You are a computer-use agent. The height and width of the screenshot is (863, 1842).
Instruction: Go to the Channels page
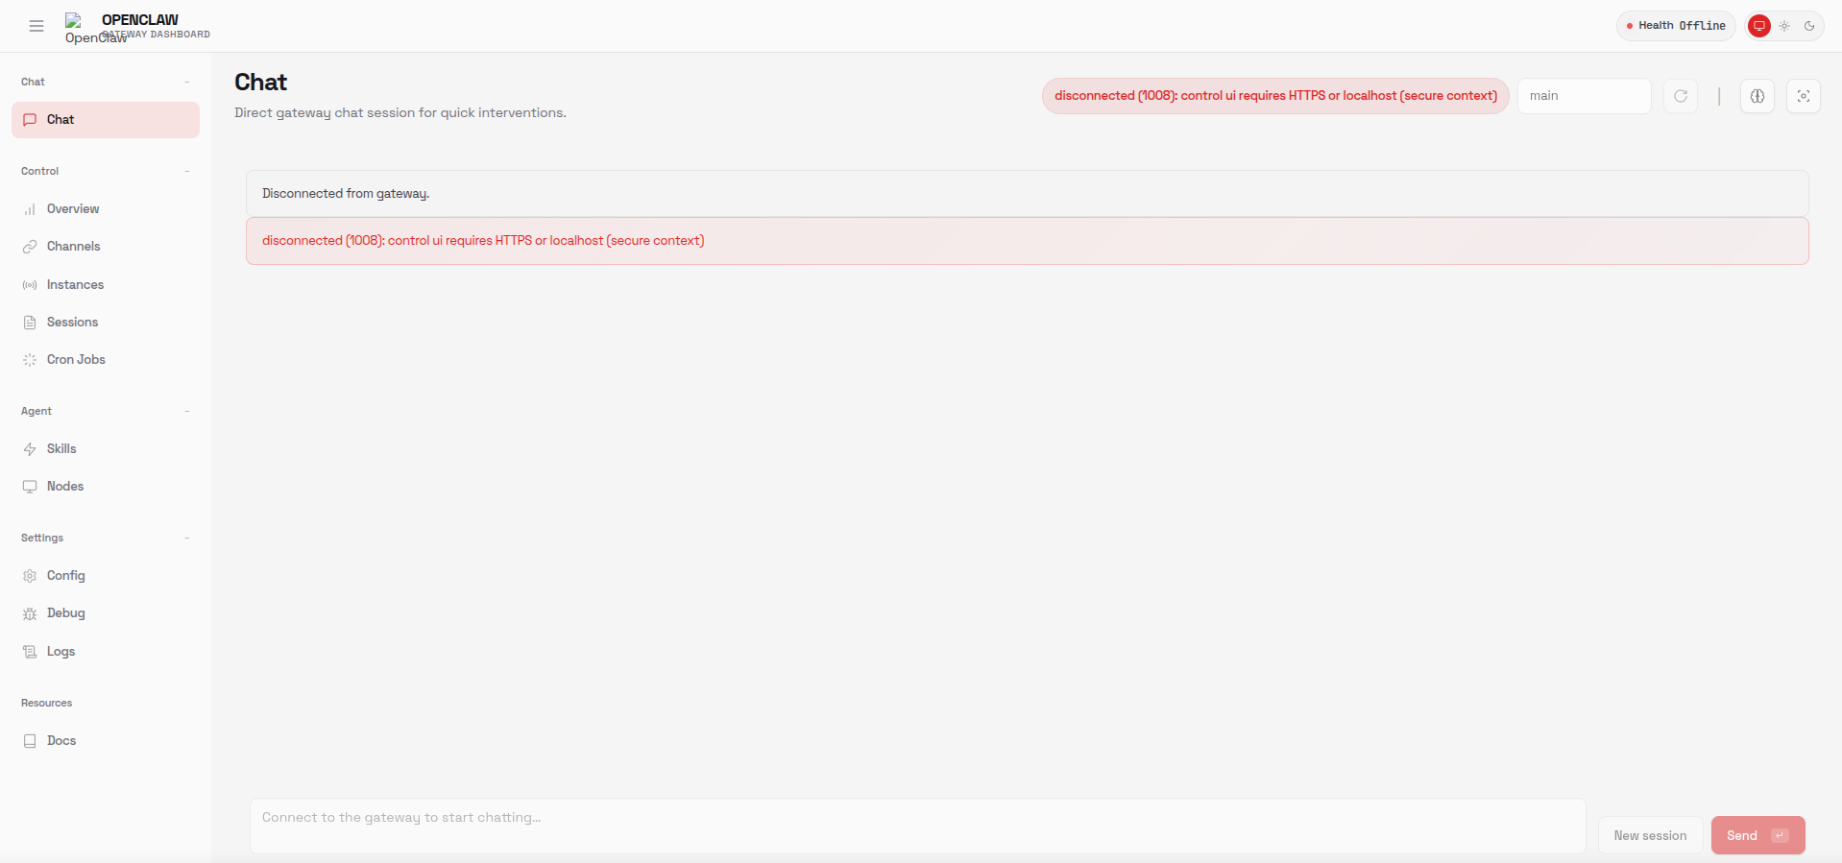click(x=73, y=247)
